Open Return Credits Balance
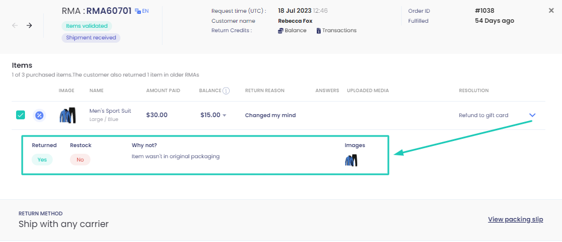Screen dimensions: 562x242 point(292,31)
